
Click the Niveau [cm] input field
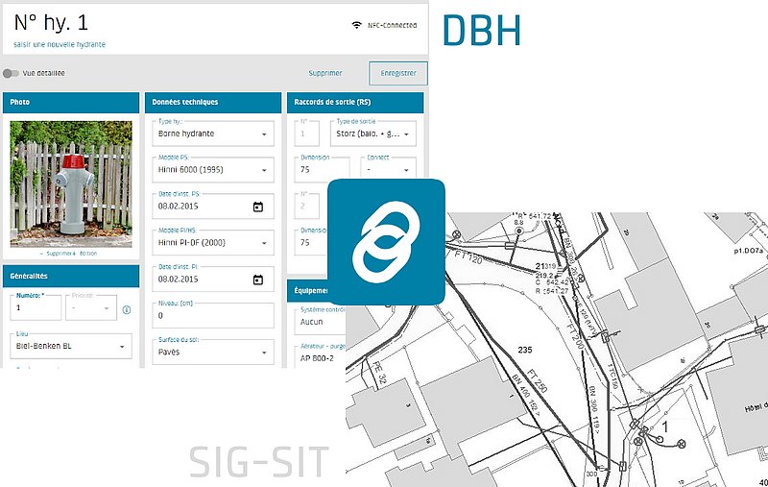point(213,315)
